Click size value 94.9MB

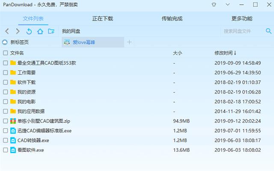[182, 121]
